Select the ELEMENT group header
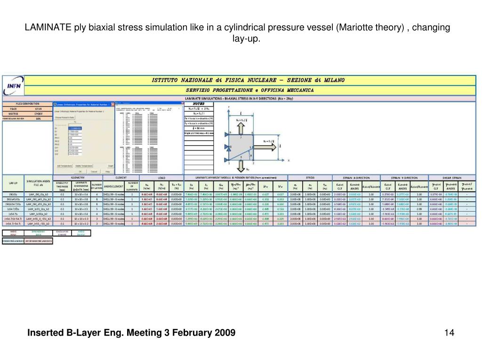 (x=121, y=178)
